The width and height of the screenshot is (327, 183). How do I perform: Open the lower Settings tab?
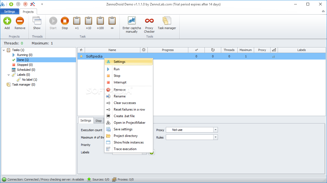(86, 121)
